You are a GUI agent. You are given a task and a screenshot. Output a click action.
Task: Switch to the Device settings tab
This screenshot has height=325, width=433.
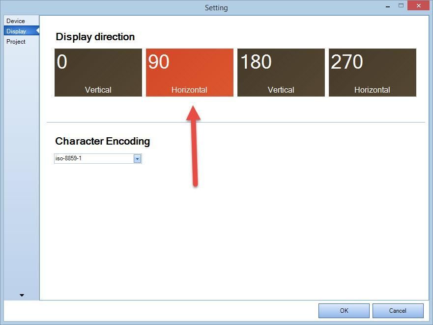pyautogui.click(x=16, y=21)
